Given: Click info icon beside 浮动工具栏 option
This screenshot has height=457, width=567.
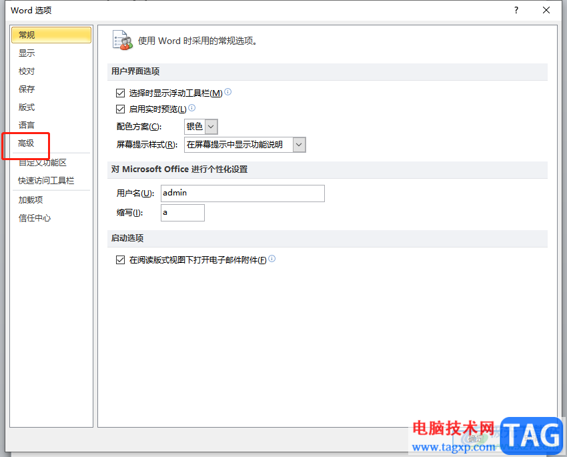Looking at the screenshot, I should [228, 92].
